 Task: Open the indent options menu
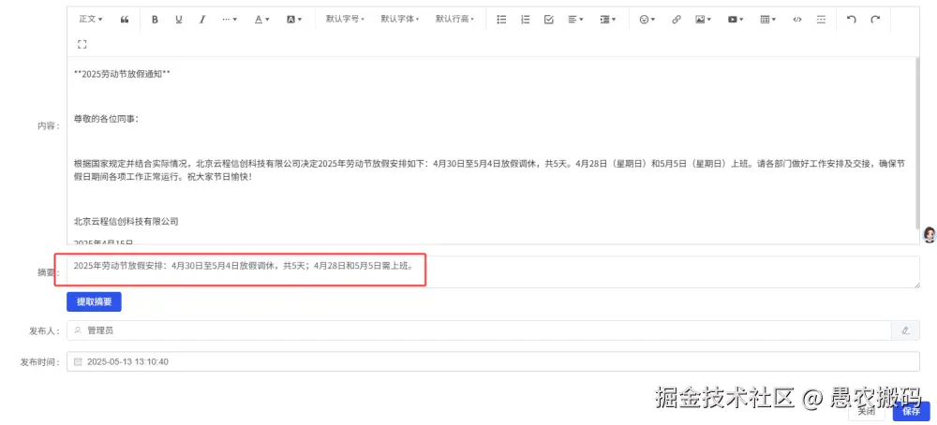(x=608, y=19)
